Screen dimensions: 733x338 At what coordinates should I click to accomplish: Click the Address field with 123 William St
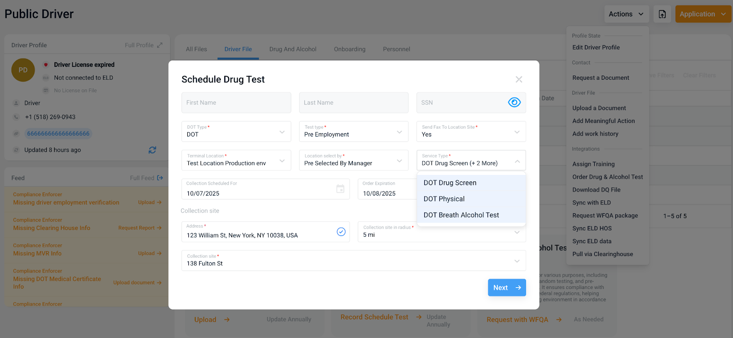[266, 232]
